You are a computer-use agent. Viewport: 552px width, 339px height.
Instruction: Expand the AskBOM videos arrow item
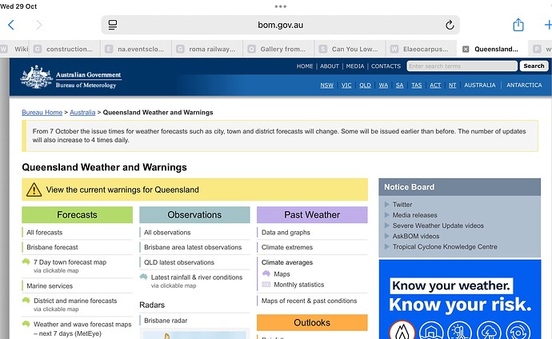[x=387, y=236]
